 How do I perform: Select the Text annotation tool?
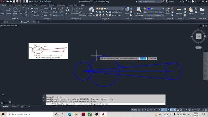pos(68,11)
